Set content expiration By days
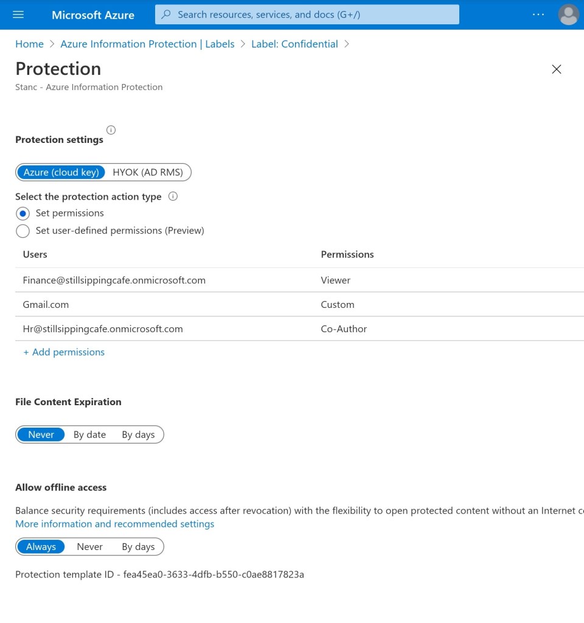584x623 pixels. click(x=138, y=434)
